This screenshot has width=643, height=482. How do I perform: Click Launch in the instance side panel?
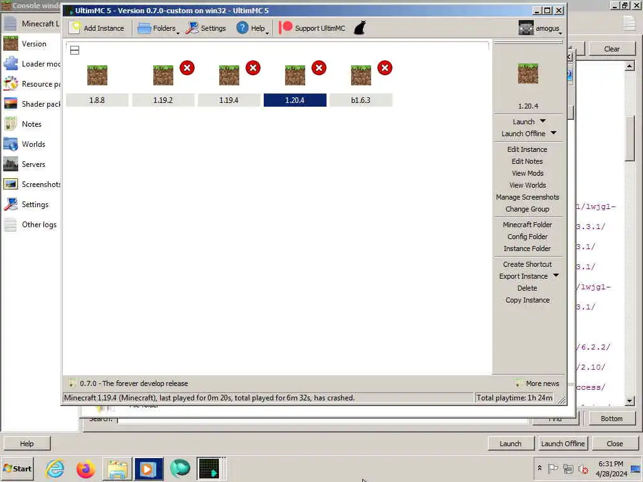point(523,122)
